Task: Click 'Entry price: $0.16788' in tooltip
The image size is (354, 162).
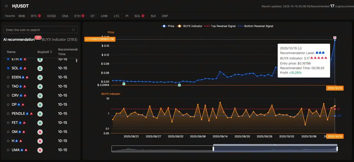Action: pos(295,63)
